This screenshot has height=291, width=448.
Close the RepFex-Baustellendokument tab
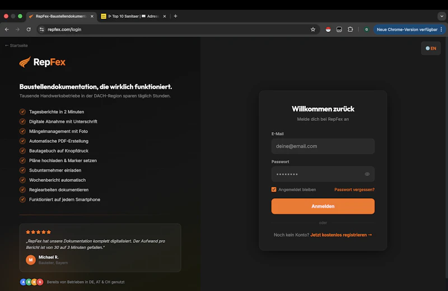(x=92, y=16)
